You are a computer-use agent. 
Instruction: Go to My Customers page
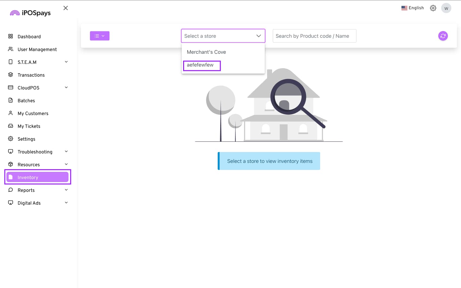coord(33,113)
